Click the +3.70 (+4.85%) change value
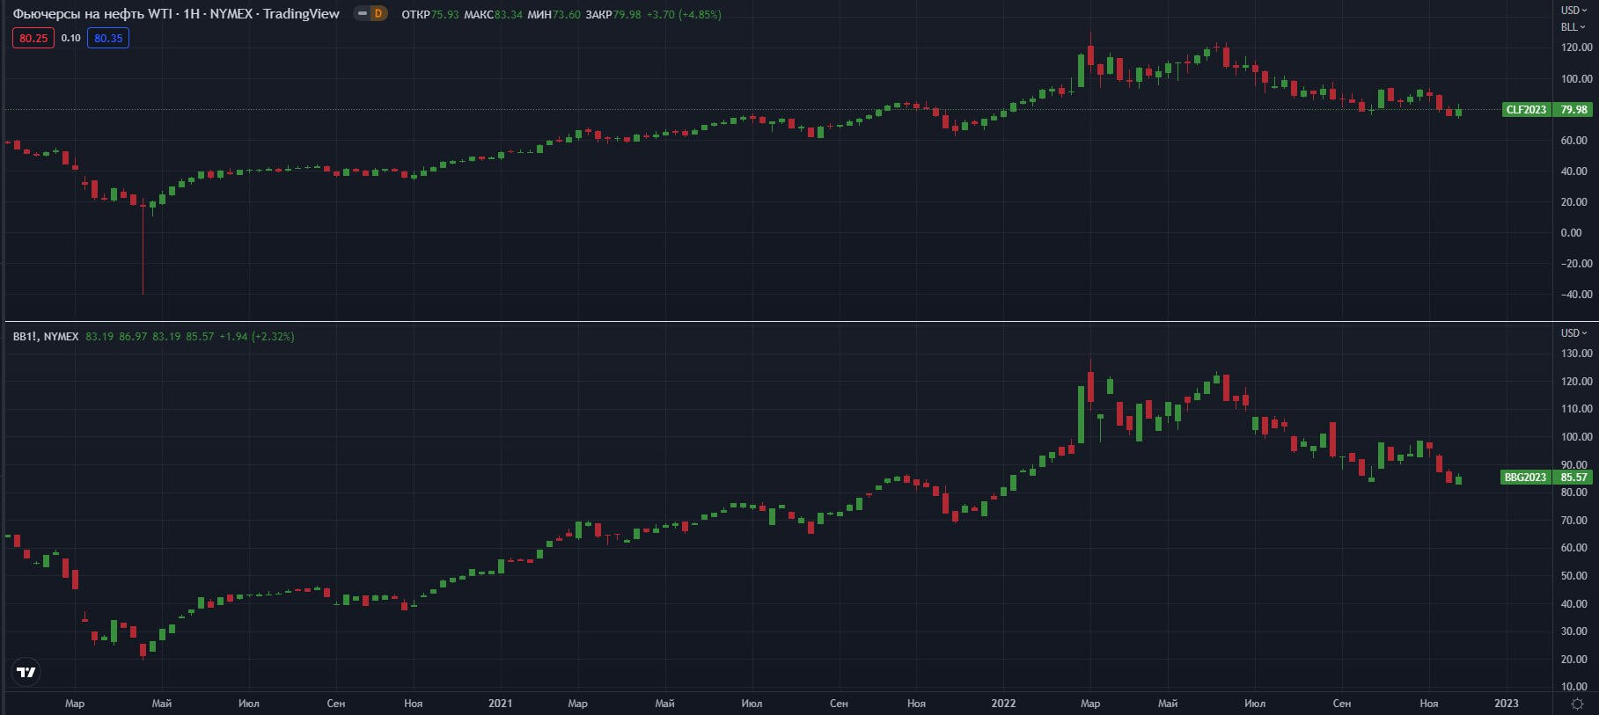 pyautogui.click(x=684, y=14)
